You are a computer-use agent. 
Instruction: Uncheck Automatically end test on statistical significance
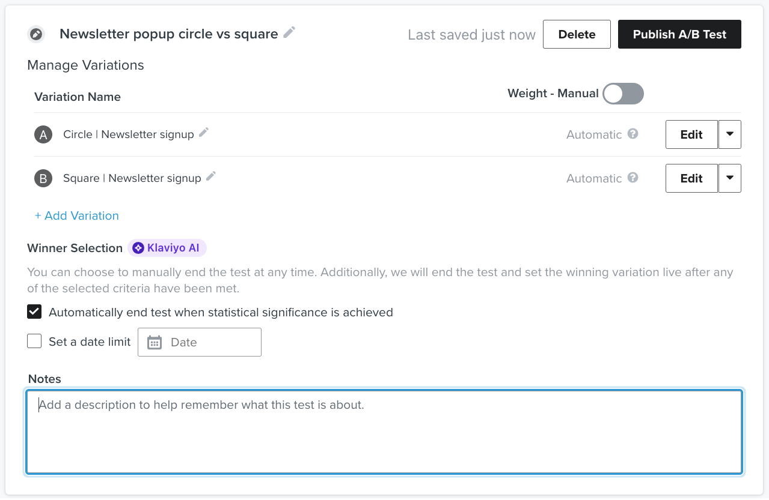click(34, 312)
